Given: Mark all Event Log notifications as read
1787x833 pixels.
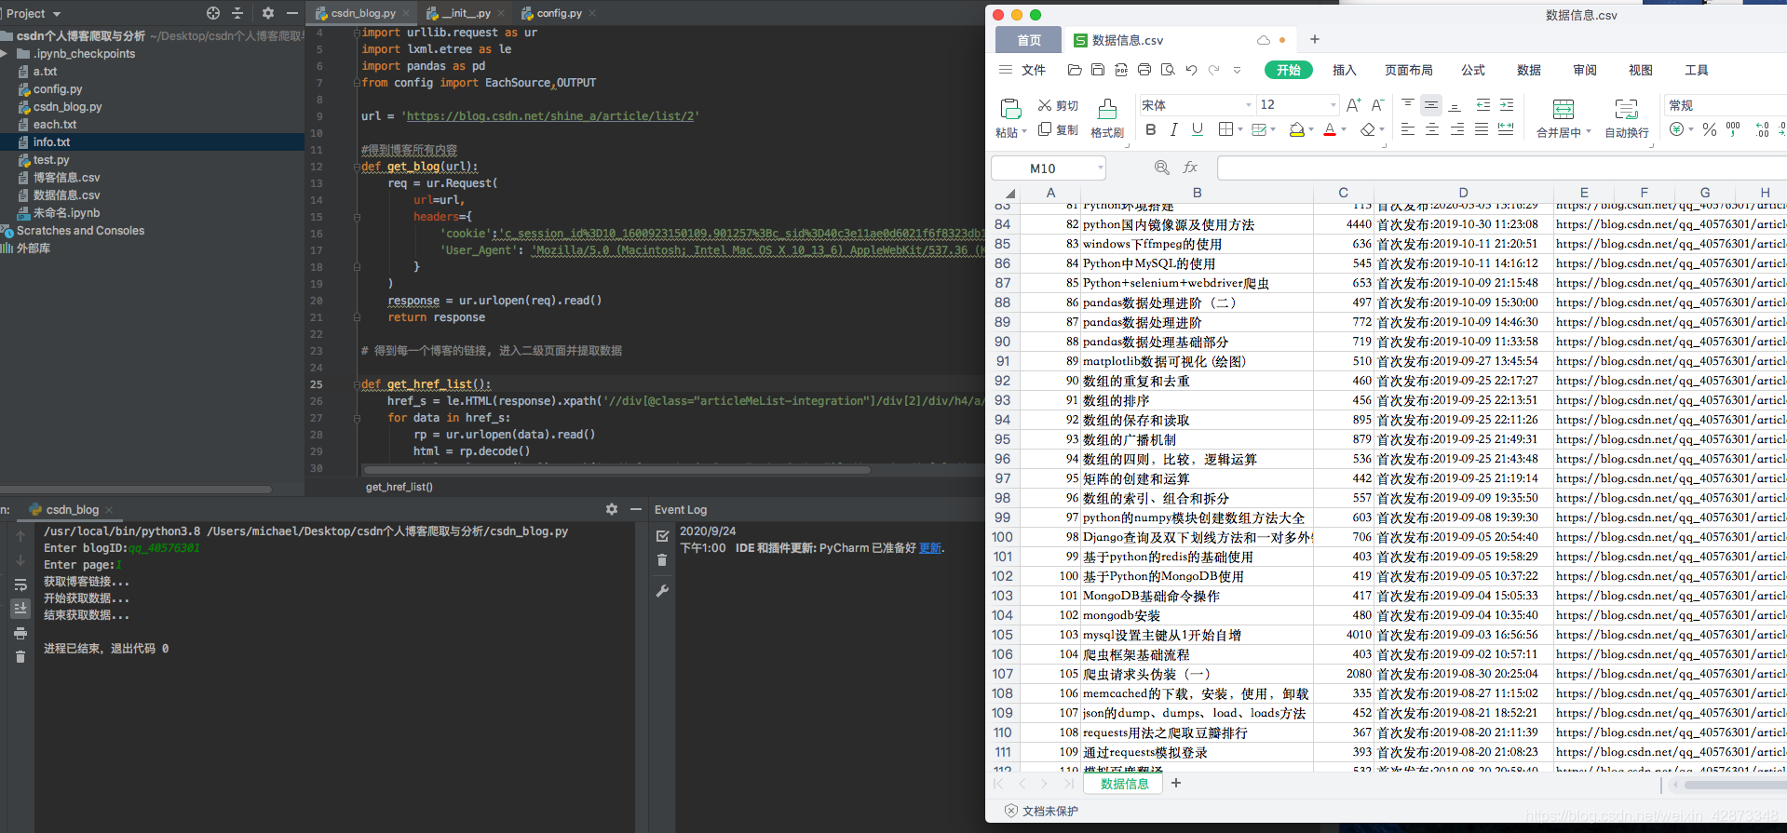Looking at the screenshot, I should [x=662, y=536].
